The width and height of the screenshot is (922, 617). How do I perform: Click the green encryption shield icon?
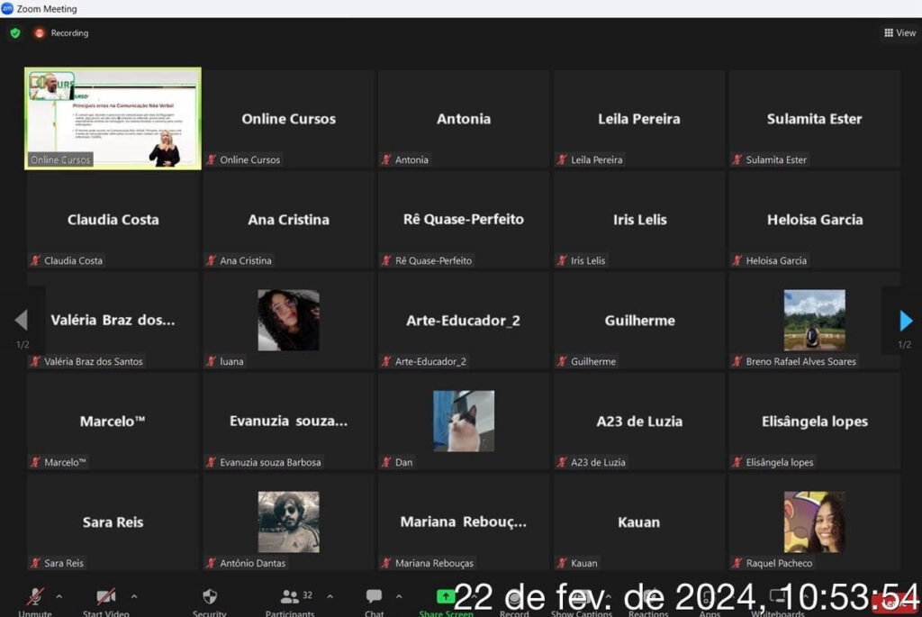[15, 33]
